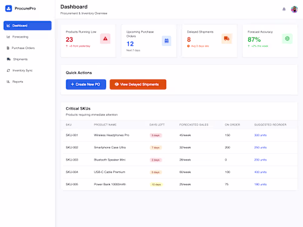View Delayed Shipments button
This screenshot has width=303, height=227.
[x=138, y=84]
